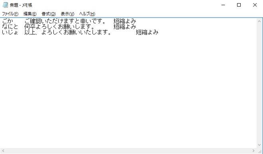The height and width of the screenshot is (154, 263).
Task: Click the horizontal scrollbar left arrow
Action: (x=3, y=151)
